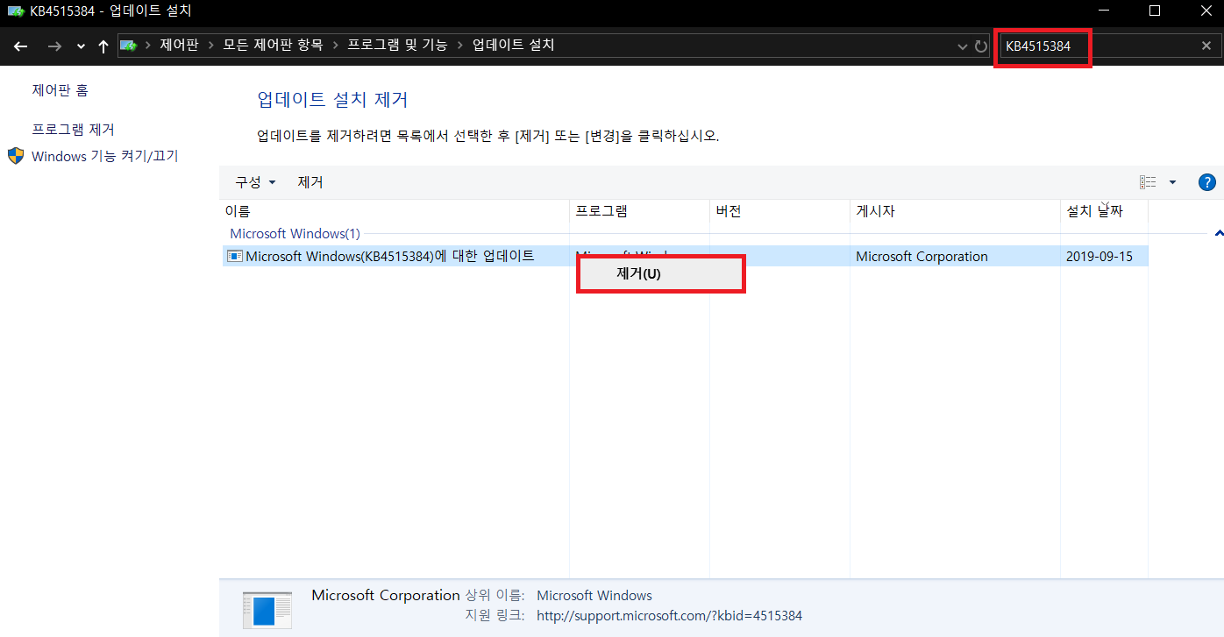Sort by 게시자 column header
Viewport: 1224px width, 637px height.
[955, 211]
